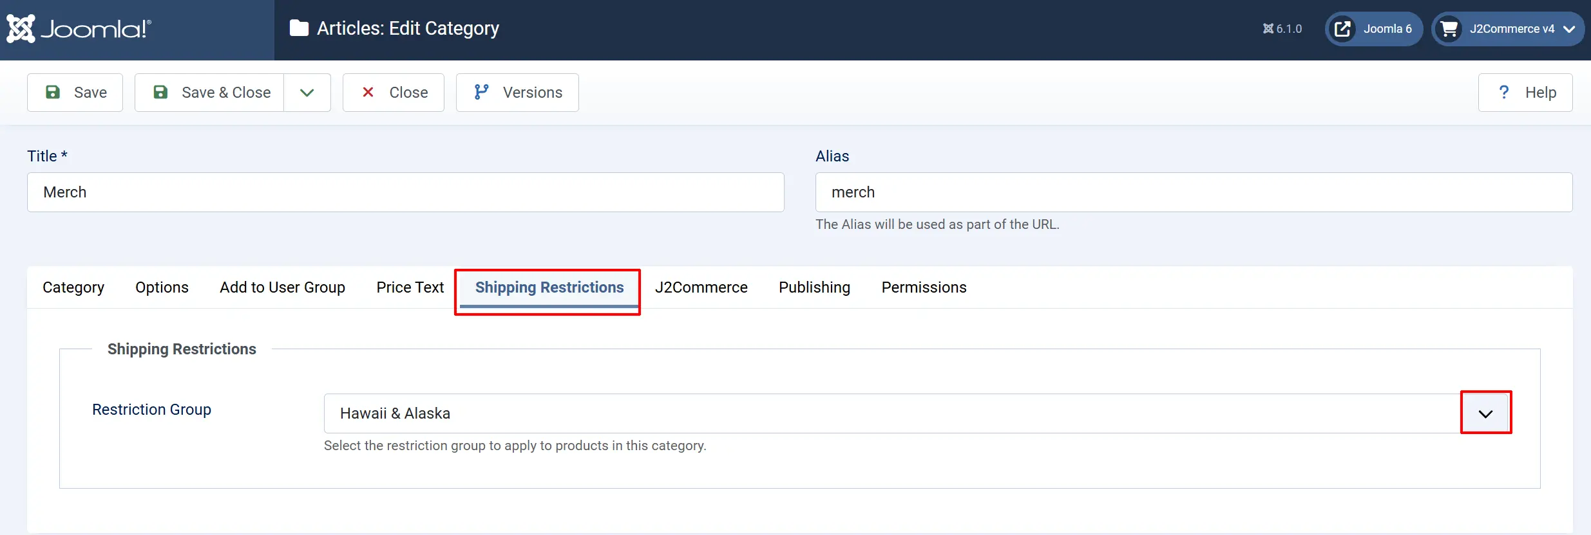Open the Restriction Group select showing Hawaii & Alaska
1591x535 pixels.
[x=917, y=413]
